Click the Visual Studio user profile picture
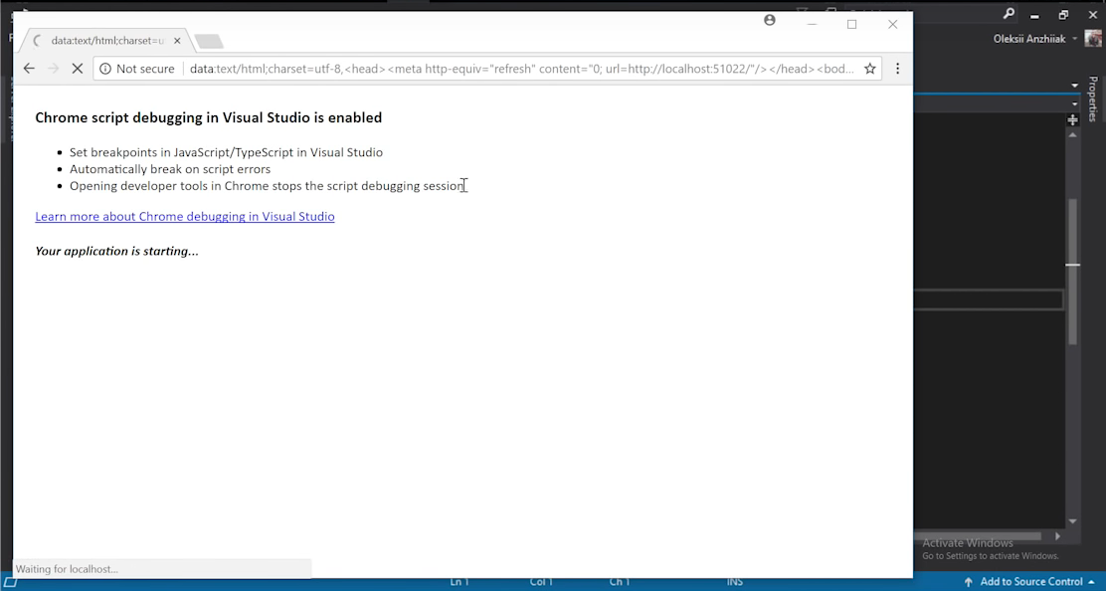The width and height of the screenshot is (1106, 591). (x=1093, y=38)
